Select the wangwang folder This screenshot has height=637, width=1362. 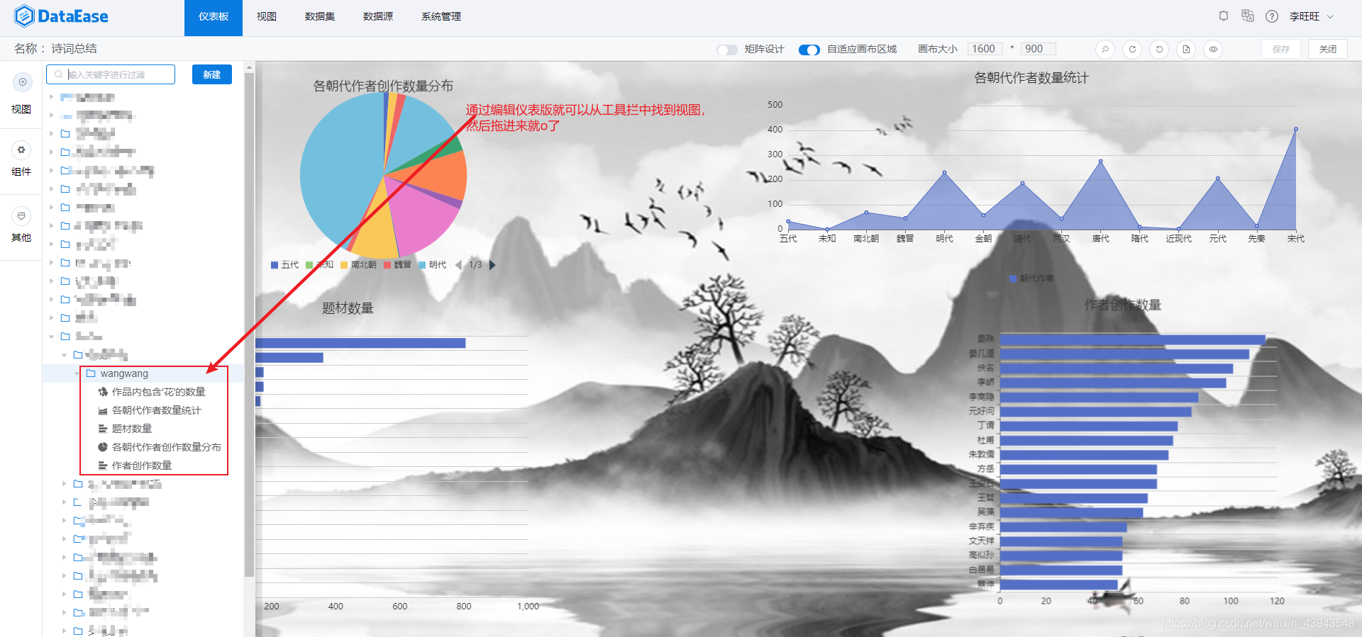(x=124, y=373)
